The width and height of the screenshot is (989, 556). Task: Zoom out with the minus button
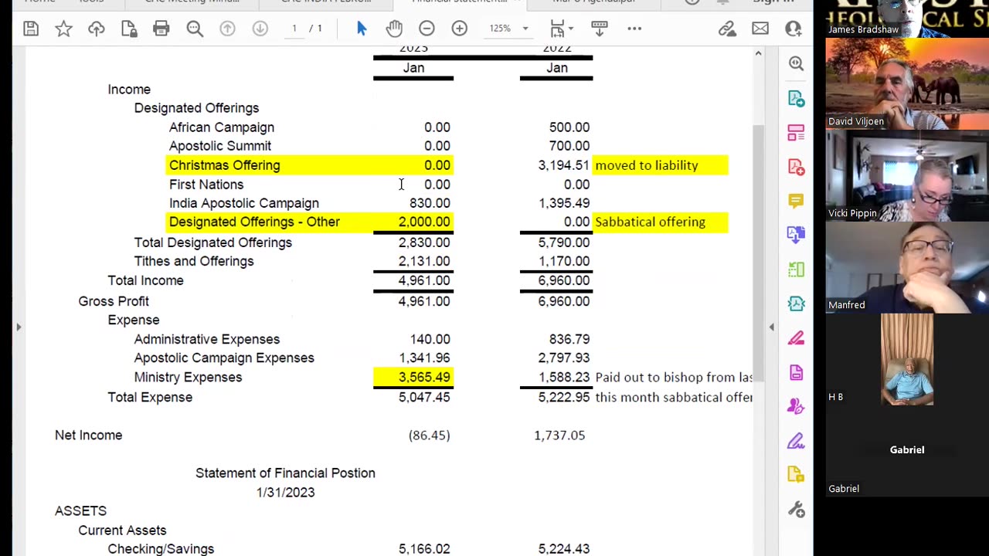427,29
